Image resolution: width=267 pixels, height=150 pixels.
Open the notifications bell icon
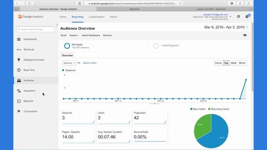(x=247, y=17)
